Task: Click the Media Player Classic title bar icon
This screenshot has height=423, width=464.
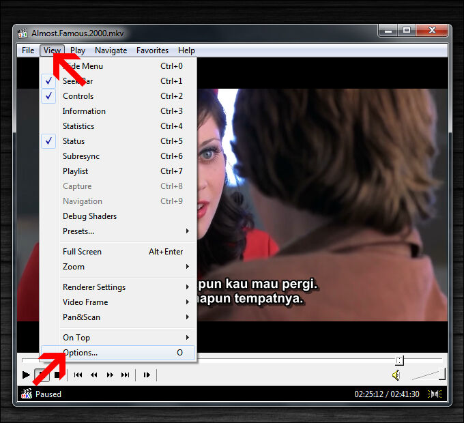Action: 23,33
